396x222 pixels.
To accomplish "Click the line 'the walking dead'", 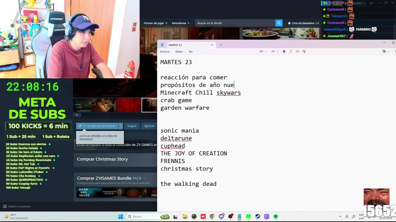I will [x=188, y=184].
